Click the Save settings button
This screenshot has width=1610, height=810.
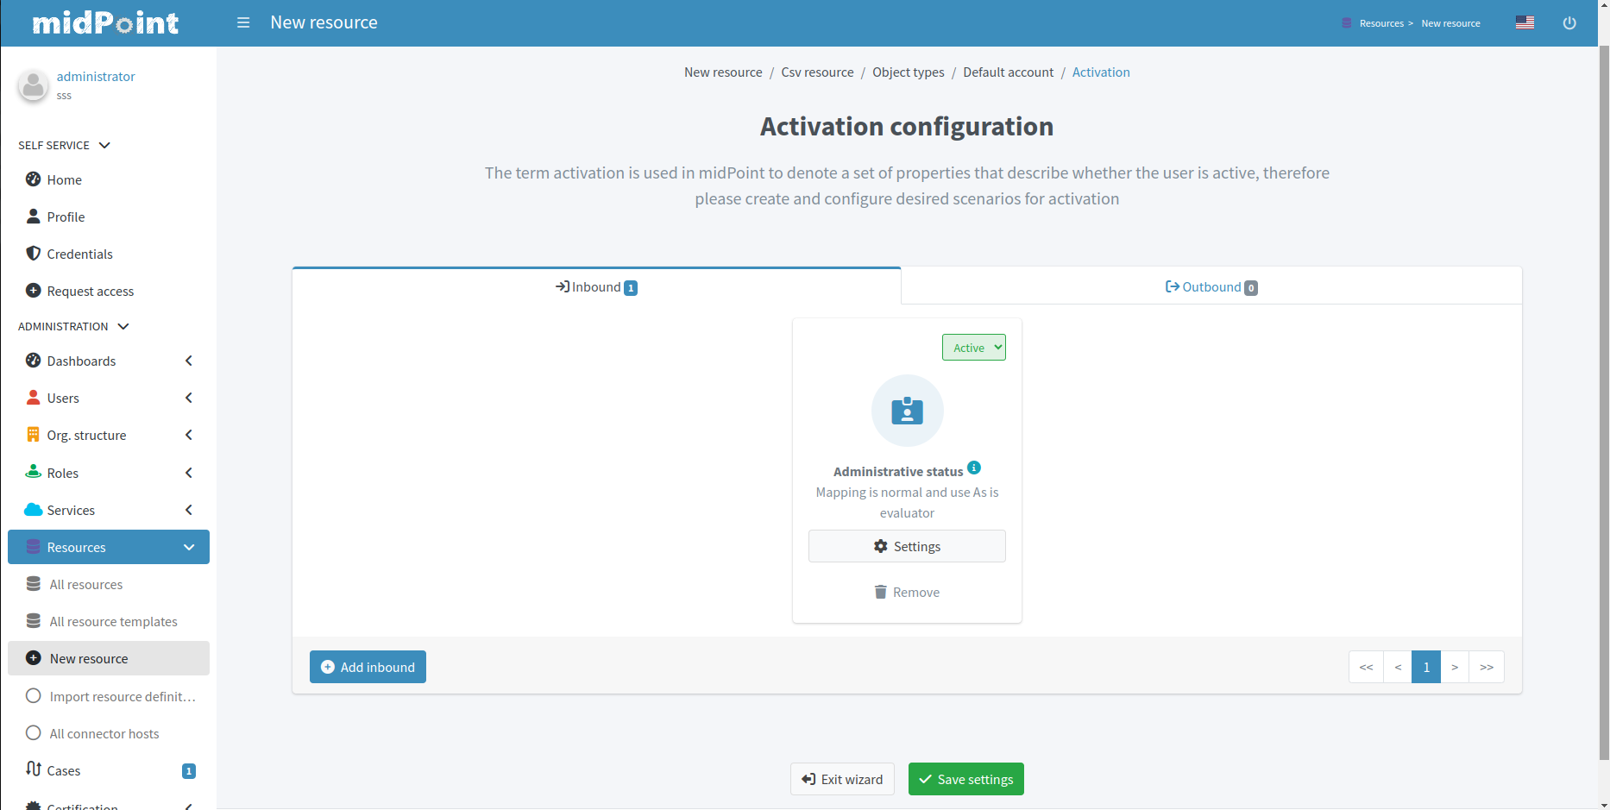coord(965,779)
